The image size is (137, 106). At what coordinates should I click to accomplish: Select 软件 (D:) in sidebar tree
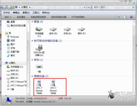pyautogui.click(x=13, y=70)
